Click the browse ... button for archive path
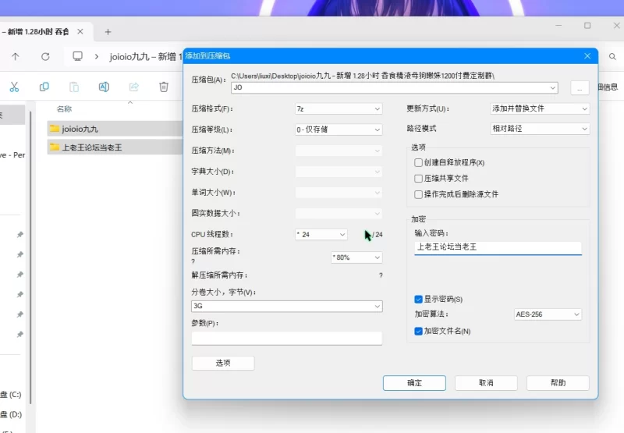The height and width of the screenshot is (433, 624). pos(580,87)
